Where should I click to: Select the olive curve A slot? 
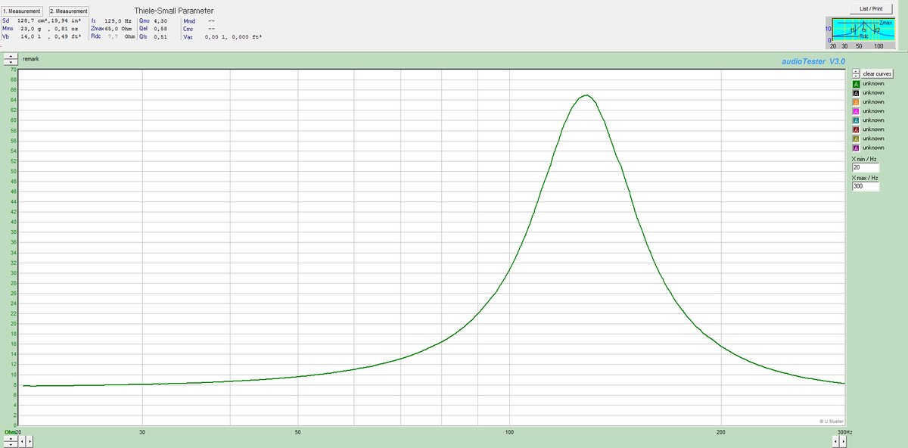[x=856, y=138]
